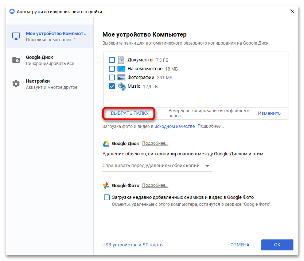Image resolution: width=304 pixels, height=261 pixels.
Task: Click the ОТМЕНА button
Action: click(x=240, y=245)
